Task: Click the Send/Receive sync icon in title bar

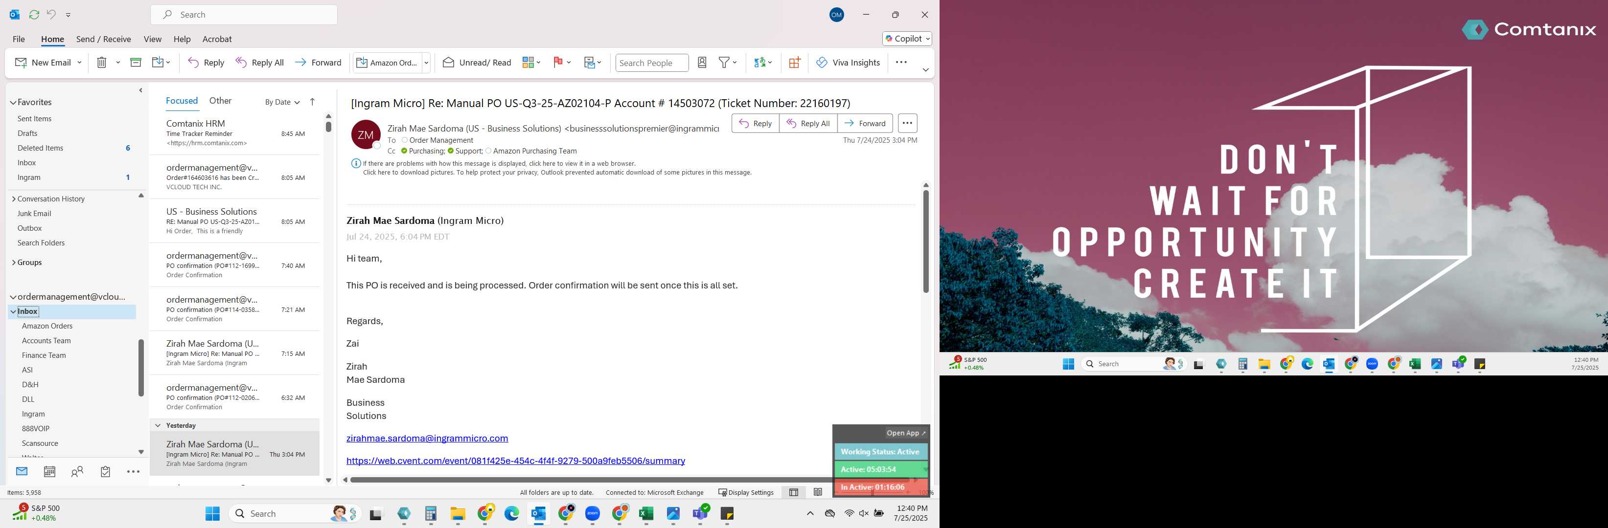Action: coord(34,14)
